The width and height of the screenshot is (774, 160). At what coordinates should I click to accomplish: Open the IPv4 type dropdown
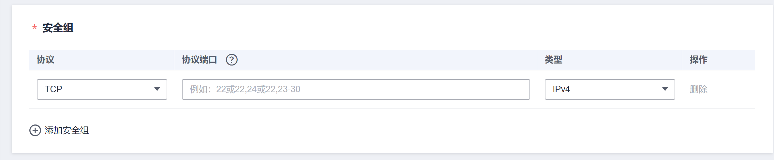610,89
